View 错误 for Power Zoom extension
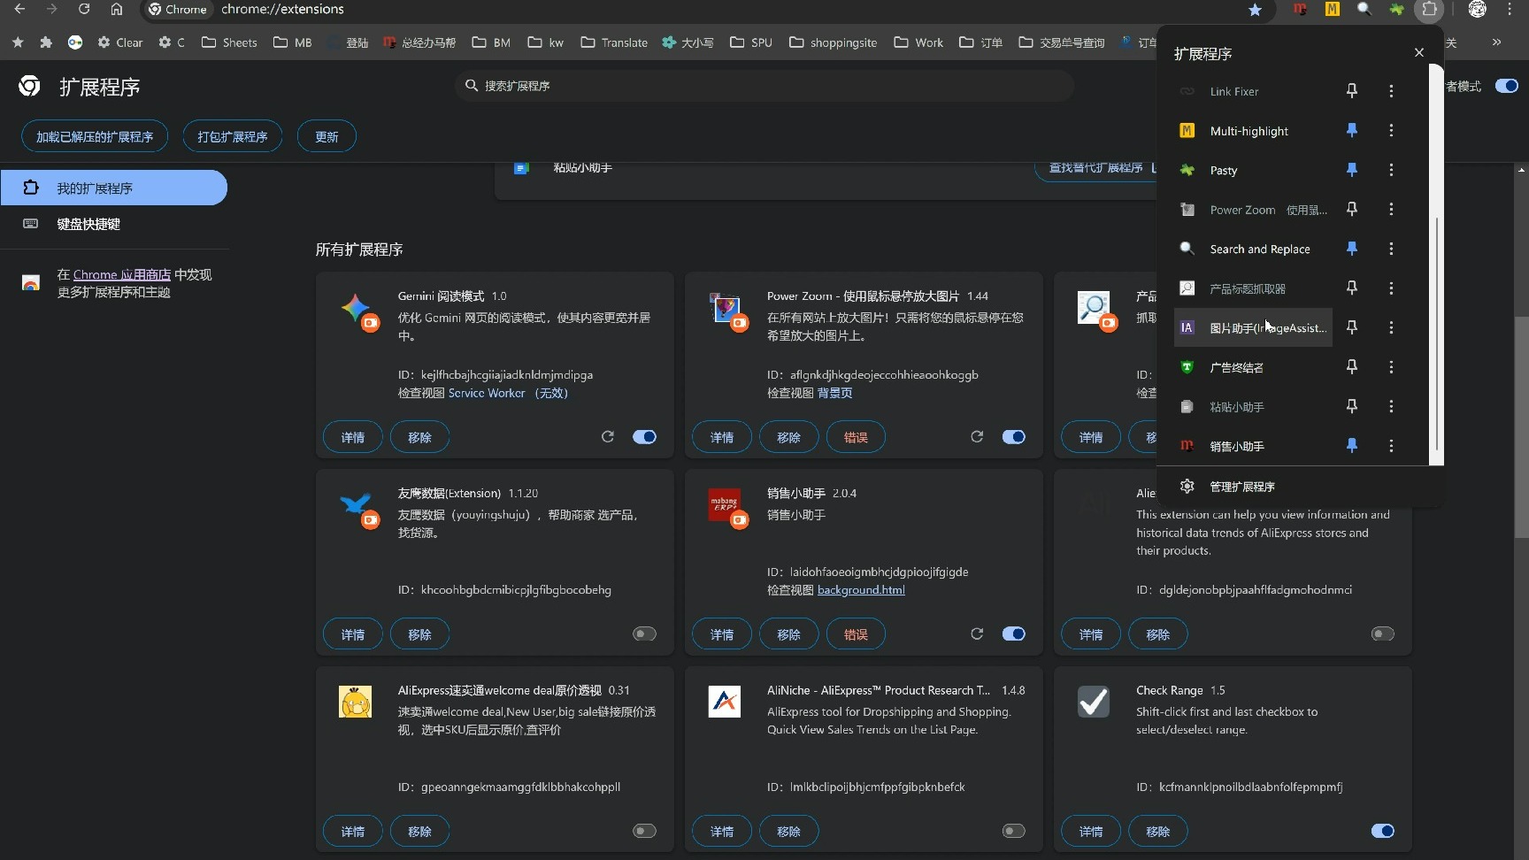The image size is (1529, 860). pos(856,436)
